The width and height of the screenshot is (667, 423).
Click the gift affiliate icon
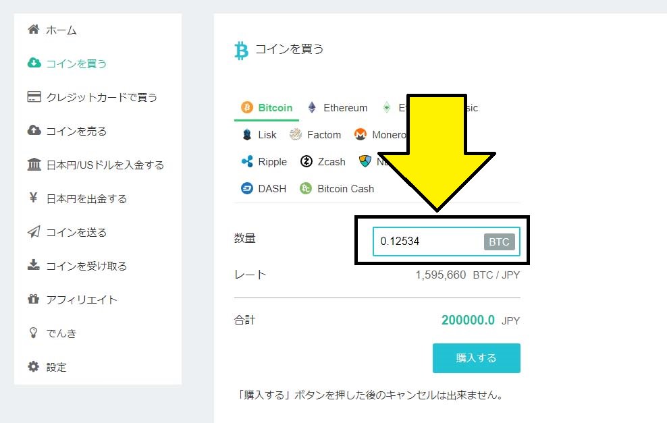(x=33, y=300)
